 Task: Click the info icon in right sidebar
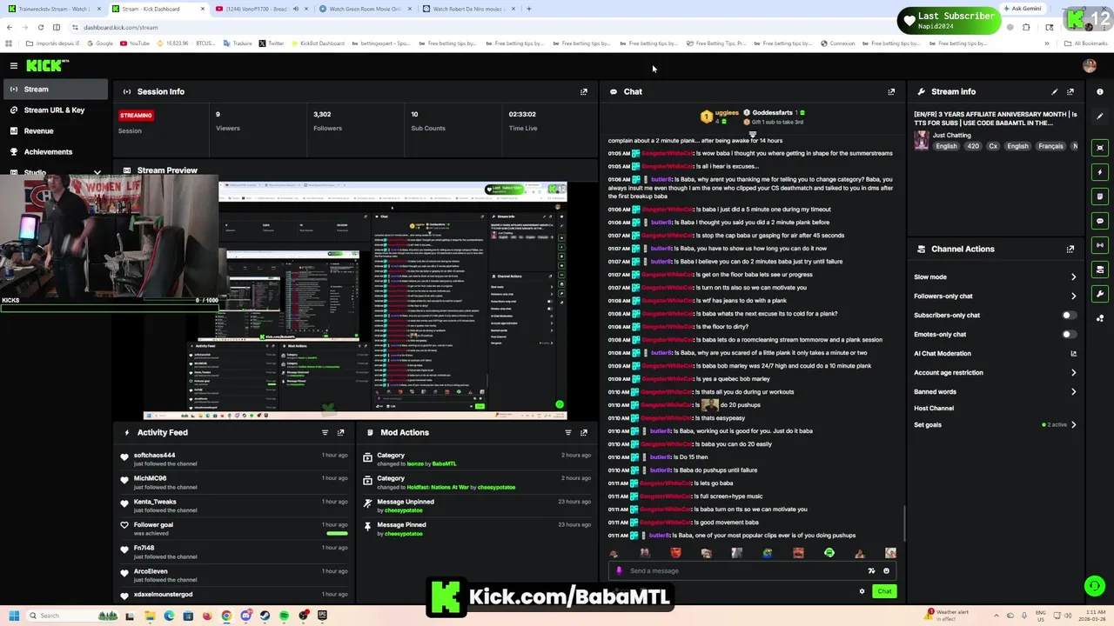[1100, 91]
